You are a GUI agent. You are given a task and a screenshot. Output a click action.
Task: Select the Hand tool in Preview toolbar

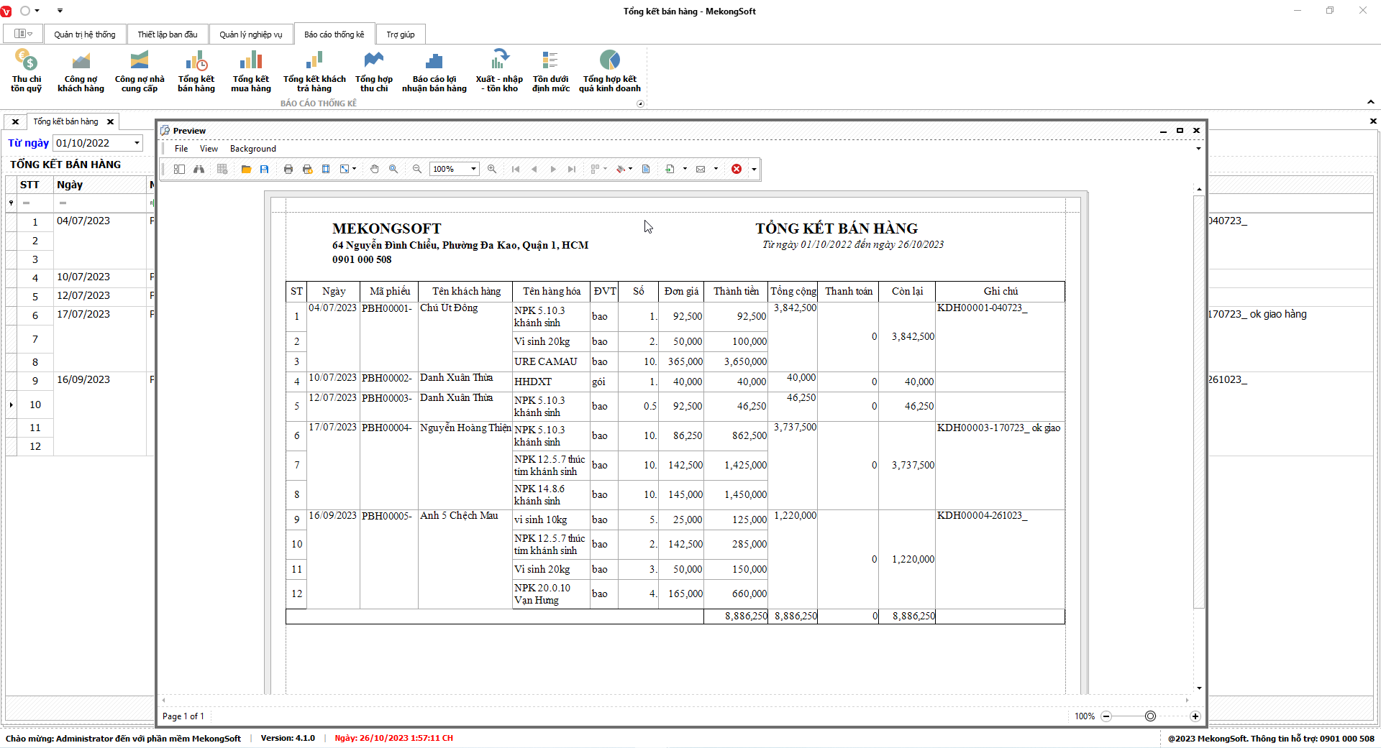[374, 169]
